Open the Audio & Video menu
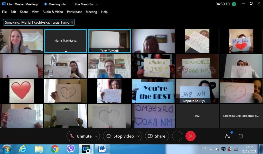This screenshot has width=263, height=154. [53, 12]
